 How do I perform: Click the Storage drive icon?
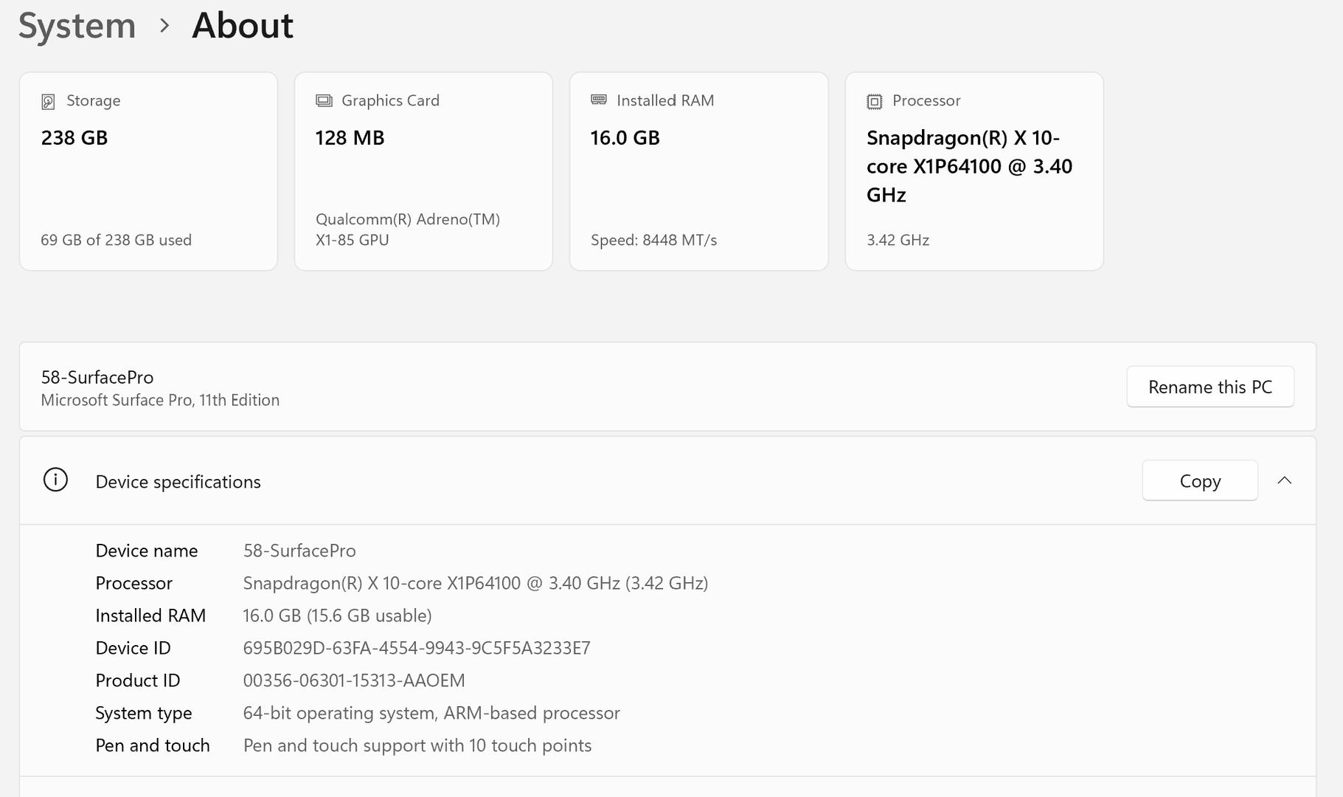coord(48,101)
